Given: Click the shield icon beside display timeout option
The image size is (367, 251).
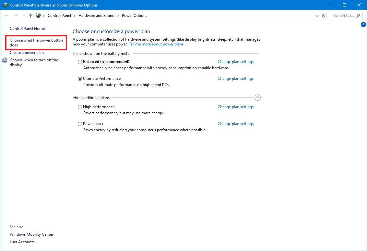Looking at the screenshot, I should [5, 60].
